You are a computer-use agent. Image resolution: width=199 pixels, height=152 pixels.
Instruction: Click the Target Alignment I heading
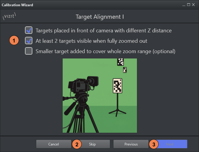coord(99,17)
